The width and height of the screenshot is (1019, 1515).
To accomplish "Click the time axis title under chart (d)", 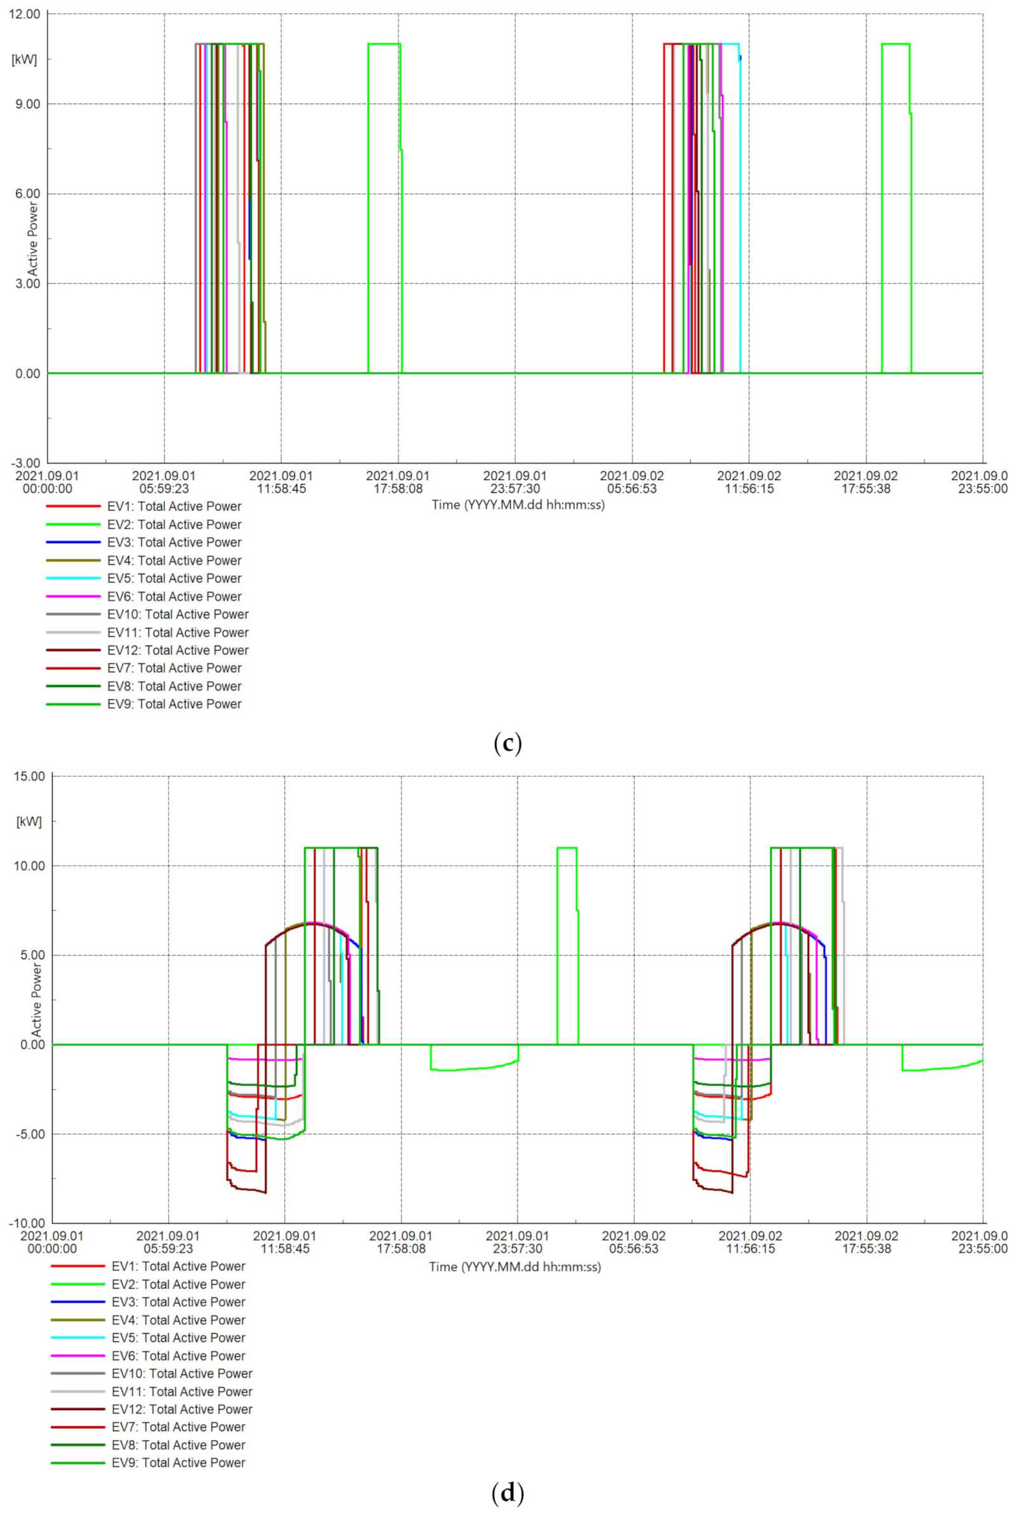I will tap(515, 1267).
